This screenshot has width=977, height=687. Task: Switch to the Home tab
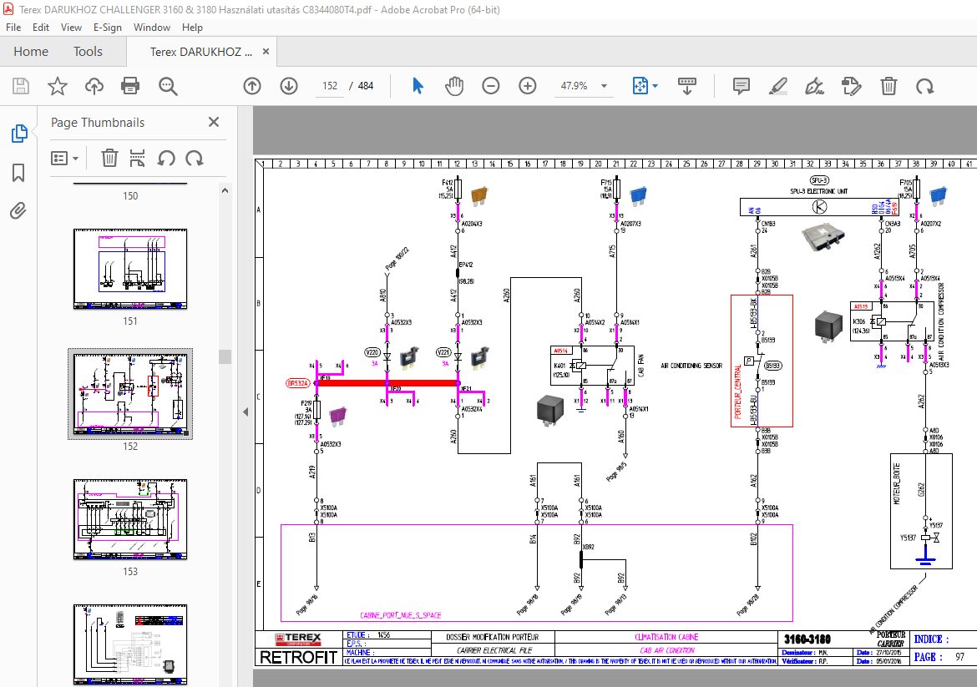(x=31, y=52)
